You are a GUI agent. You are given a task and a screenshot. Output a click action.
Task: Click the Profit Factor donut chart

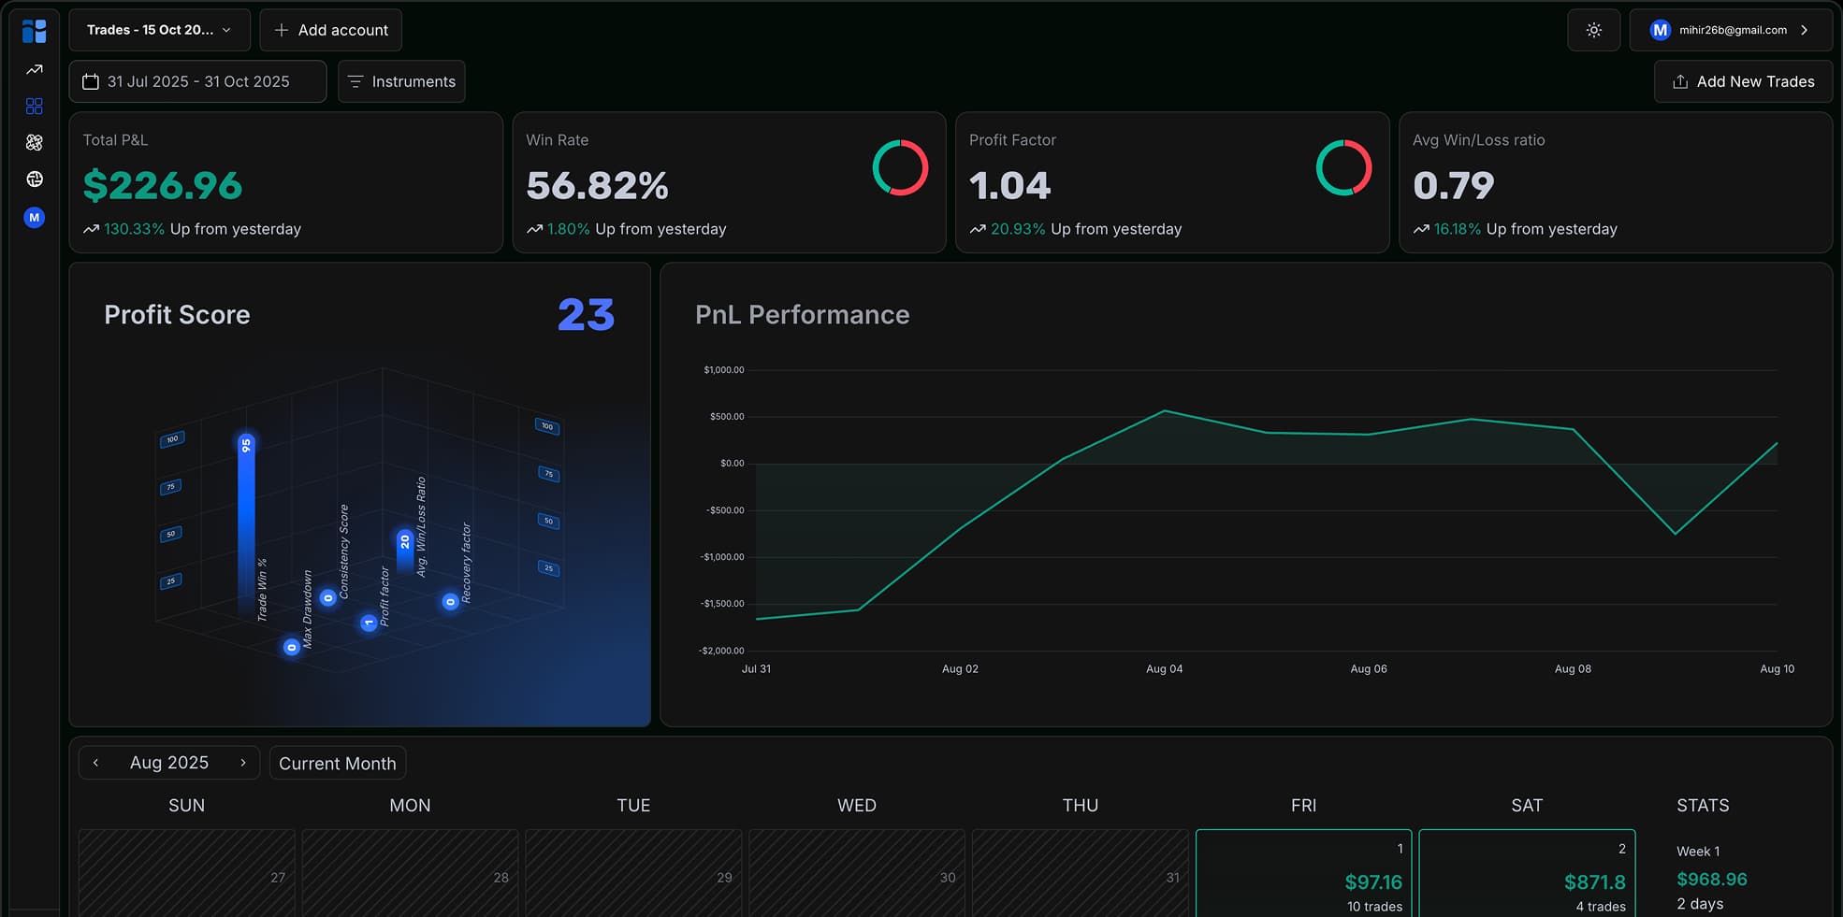tap(1343, 168)
